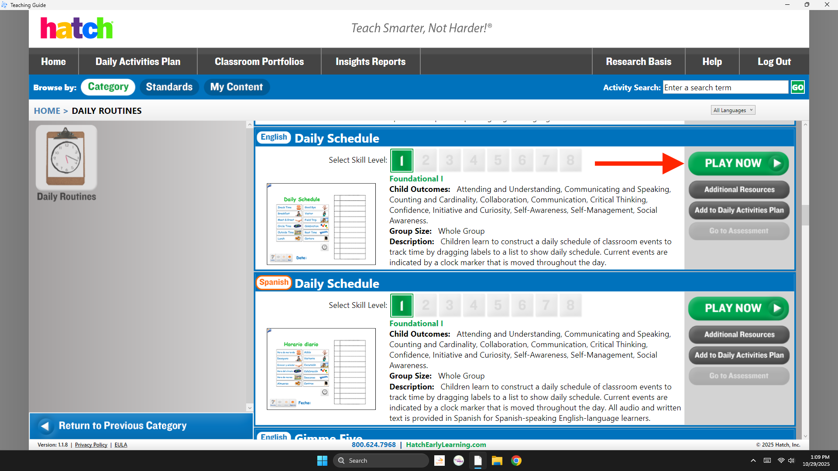Screen dimensions: 838x471
Task: Click the activity list scrollbar down arrow
Action: (x=805, y=436)
